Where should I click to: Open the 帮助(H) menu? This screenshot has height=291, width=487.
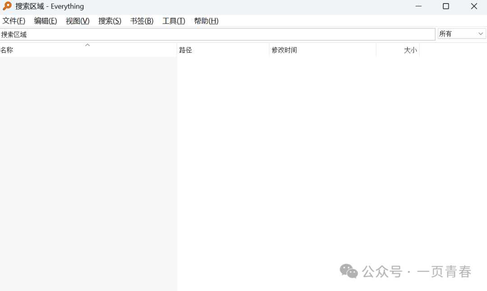[206, 21]
